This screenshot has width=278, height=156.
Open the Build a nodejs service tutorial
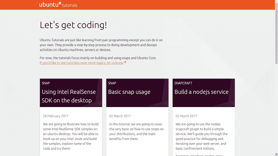coord(202,92)
